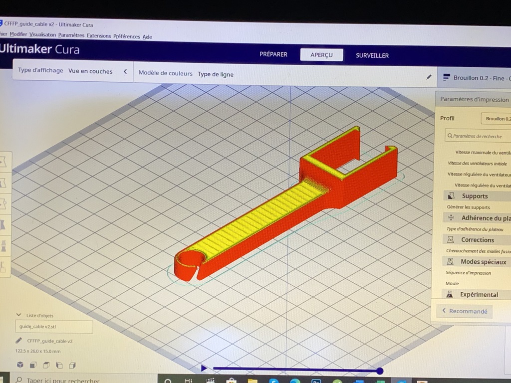Open the Paramètres menu

pos(71,35)
